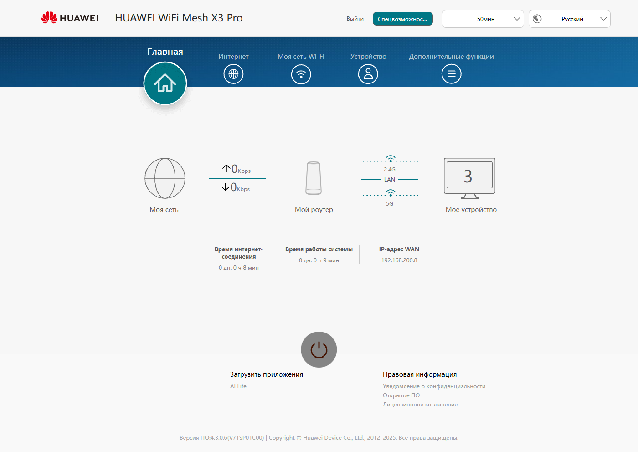The width and height of the screenshot is (638, 452).
Task: Click the Моя сеть label
Action: point(164,210)
